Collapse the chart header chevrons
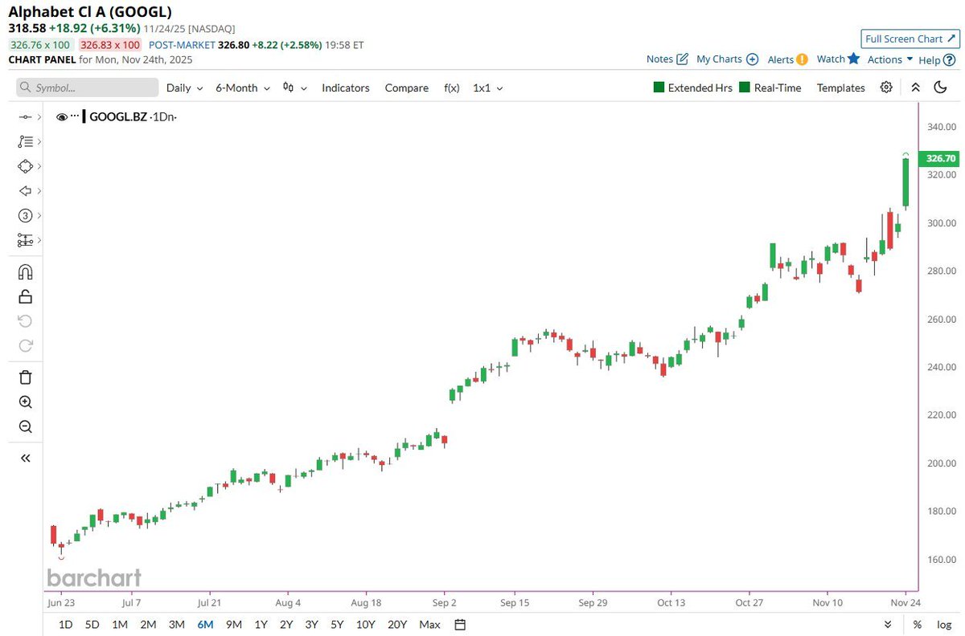Screen dimensions: 965x636 click(915, 88)
